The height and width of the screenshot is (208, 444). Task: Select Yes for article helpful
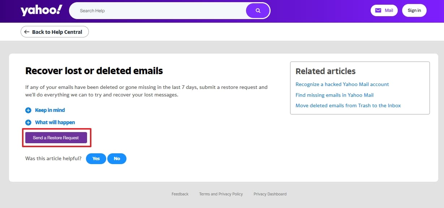pyautogui.click(x=96, y=158)
